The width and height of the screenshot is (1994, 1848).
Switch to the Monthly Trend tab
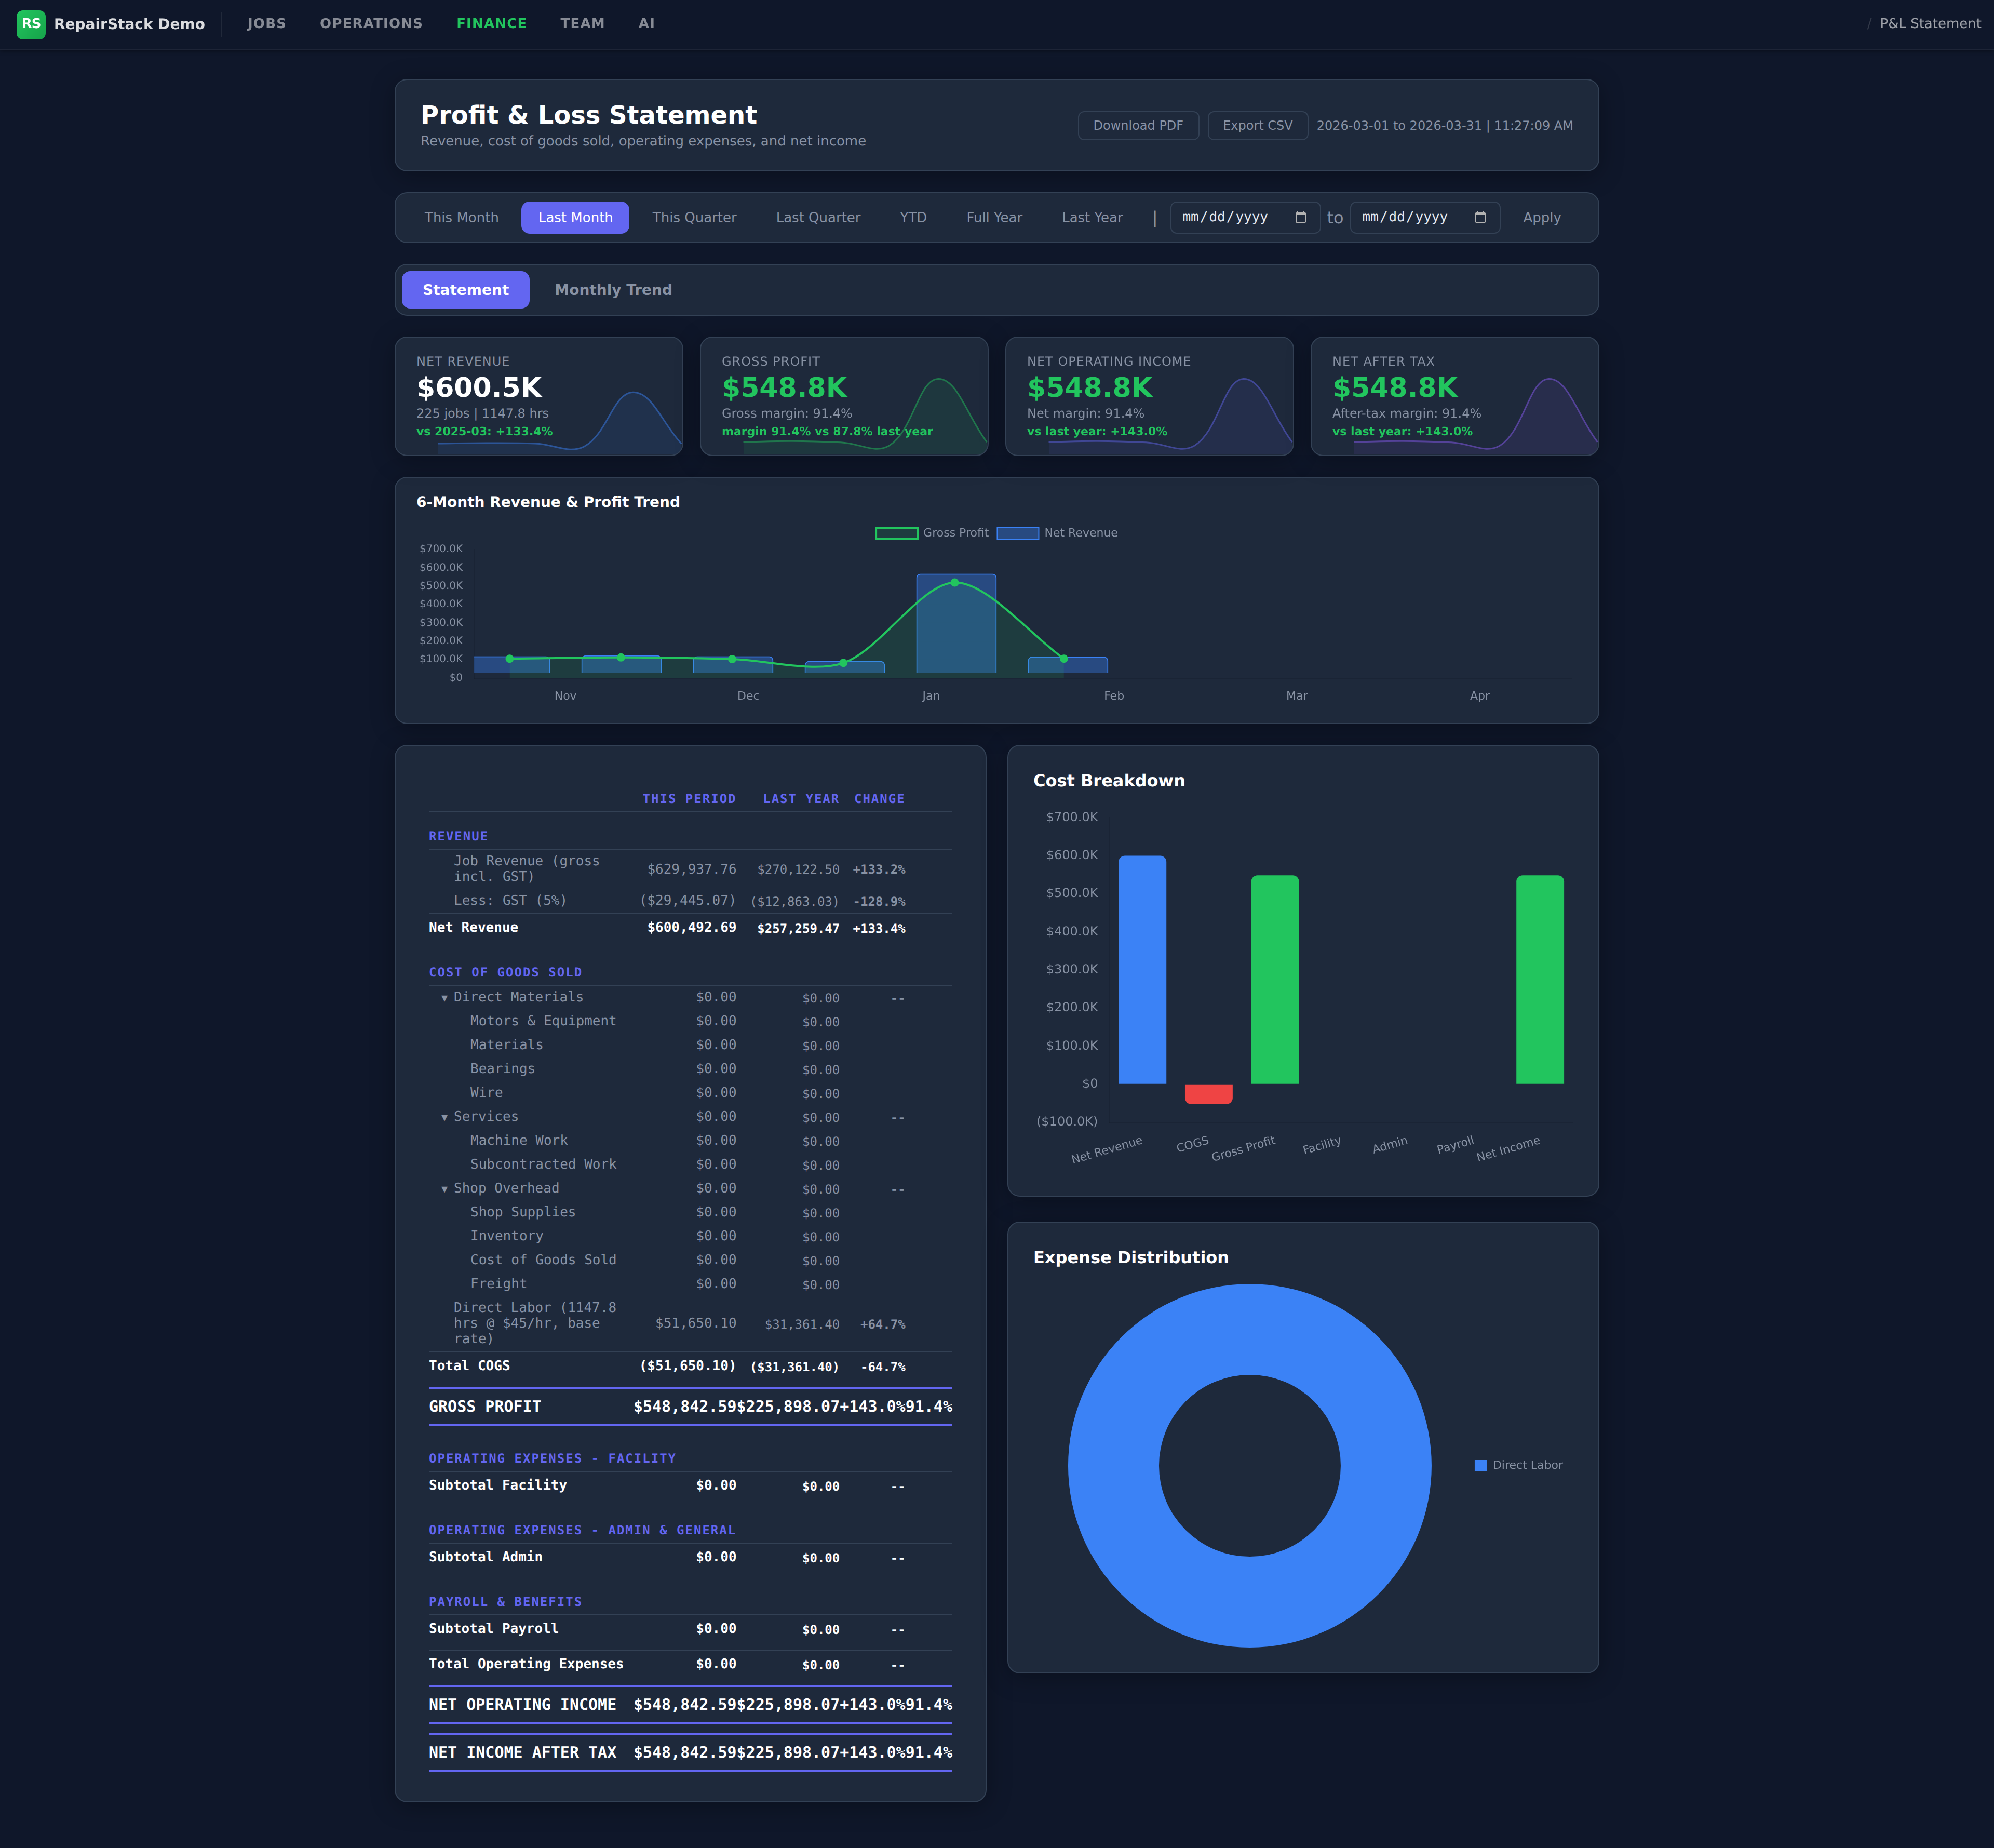click(x=613, y=290)
